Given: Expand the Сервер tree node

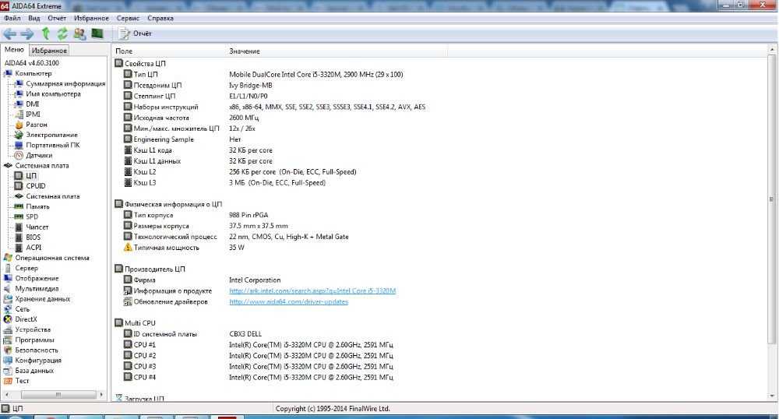Looking at the screenshot, I should pos(26,268).
